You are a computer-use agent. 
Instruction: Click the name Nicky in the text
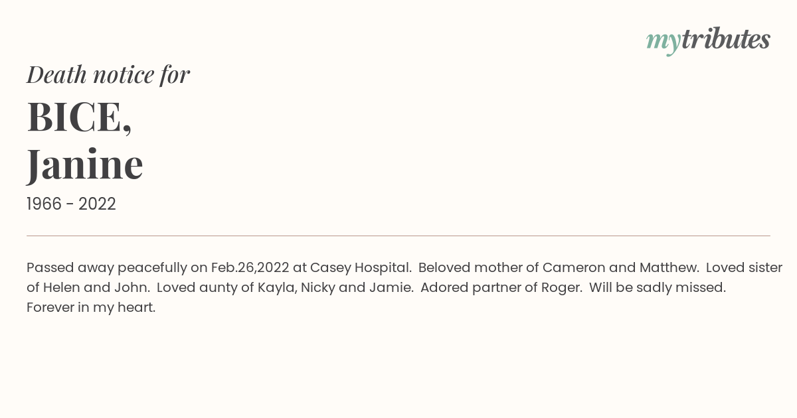click(317, 289)
